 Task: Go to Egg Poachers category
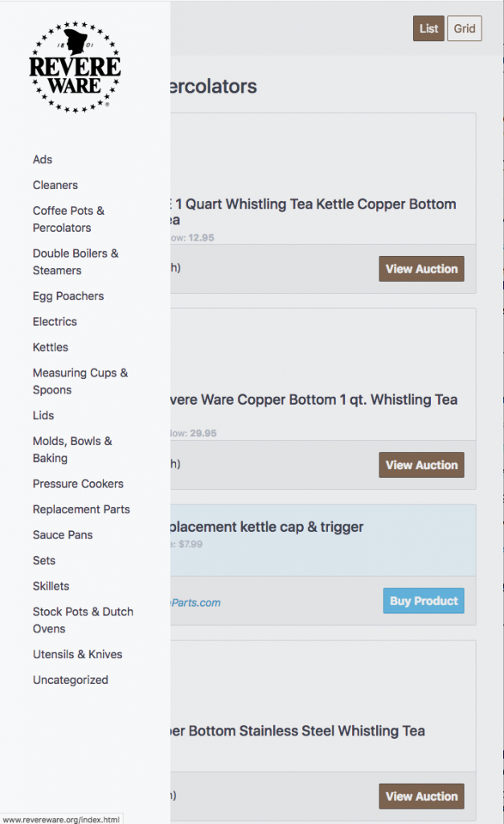click(x=68, y=296)
